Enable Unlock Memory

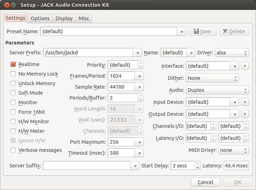click(13, 83)
